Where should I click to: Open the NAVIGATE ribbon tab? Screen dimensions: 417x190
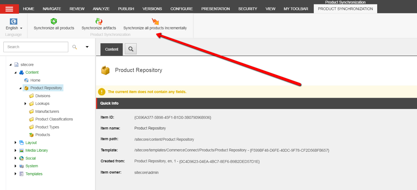(52, 9)
